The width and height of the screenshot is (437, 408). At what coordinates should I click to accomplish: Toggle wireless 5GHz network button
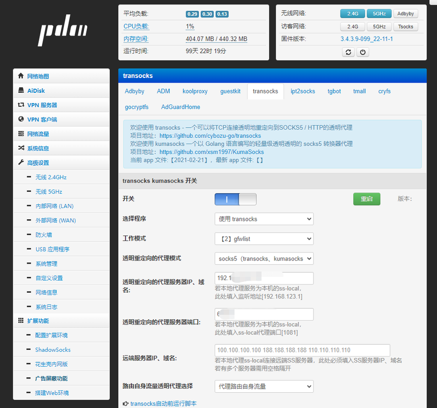[379, 13]
